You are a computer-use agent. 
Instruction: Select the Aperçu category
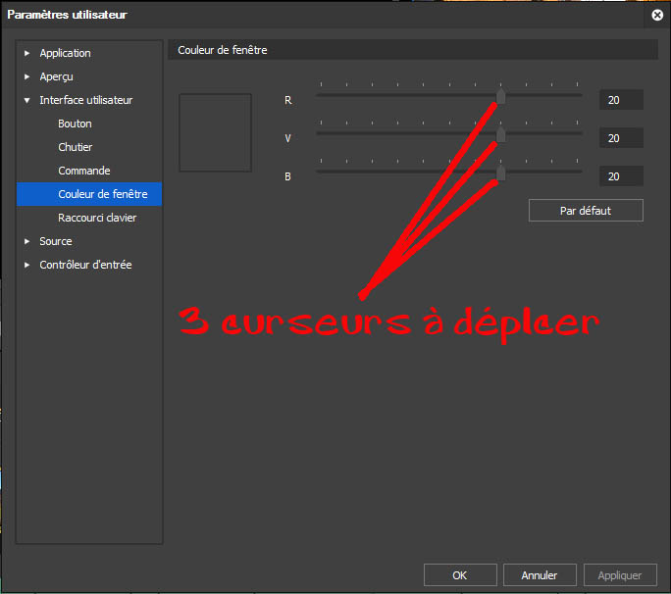(x=56, y=76)
